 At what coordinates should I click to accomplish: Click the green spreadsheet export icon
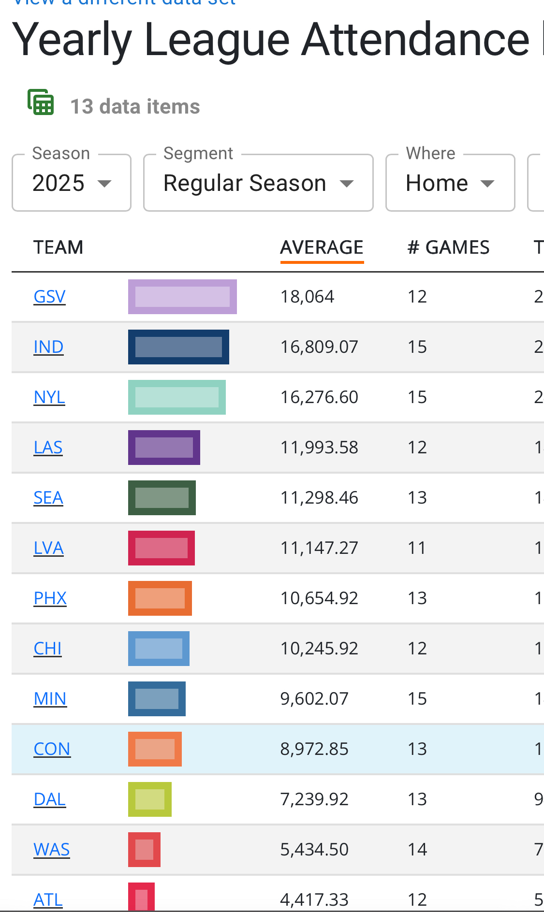(41, 102)
